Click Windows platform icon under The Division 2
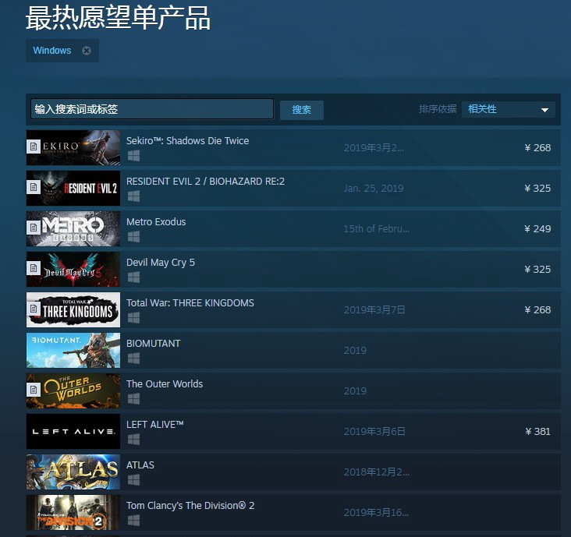The height and width of the screenshot is (537, 571). point(133,521)
